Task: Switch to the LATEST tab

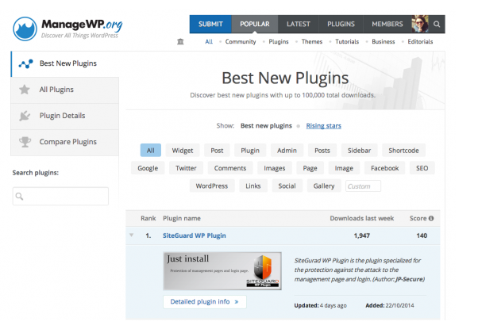Action: click(298, 24)
